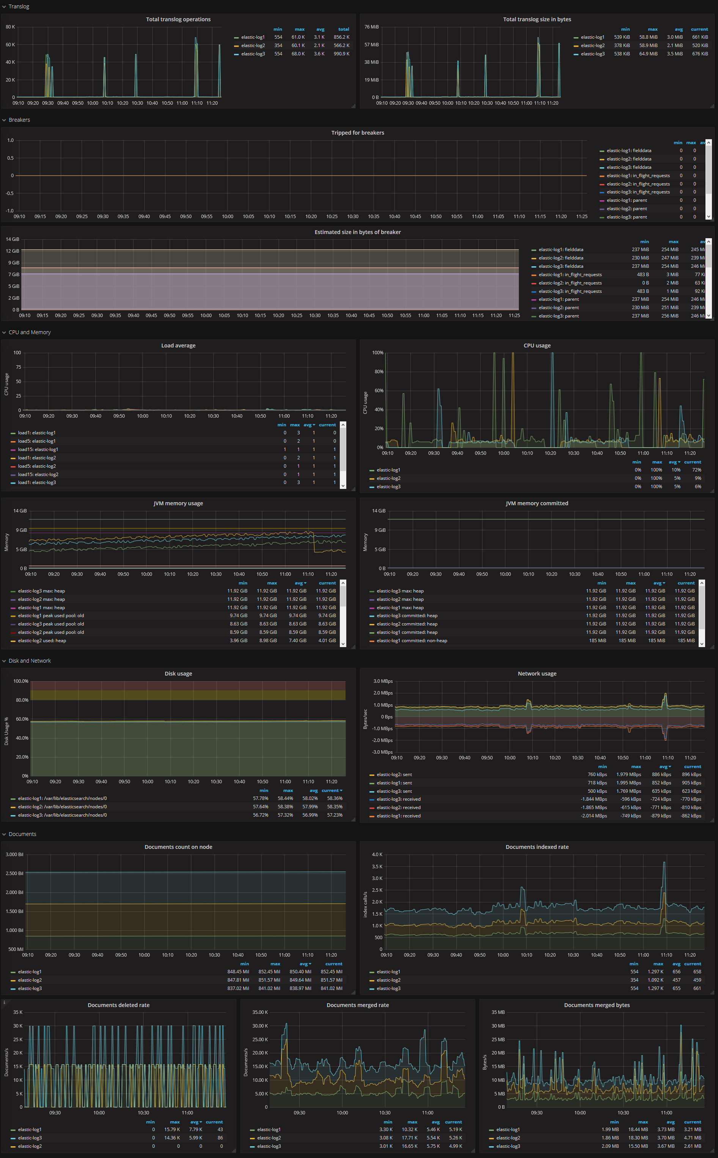The width and height of the screenshot is (718, 1158).
Task: Click color swatch for elastic-log3 in Documents count legend
Action: 13,989
